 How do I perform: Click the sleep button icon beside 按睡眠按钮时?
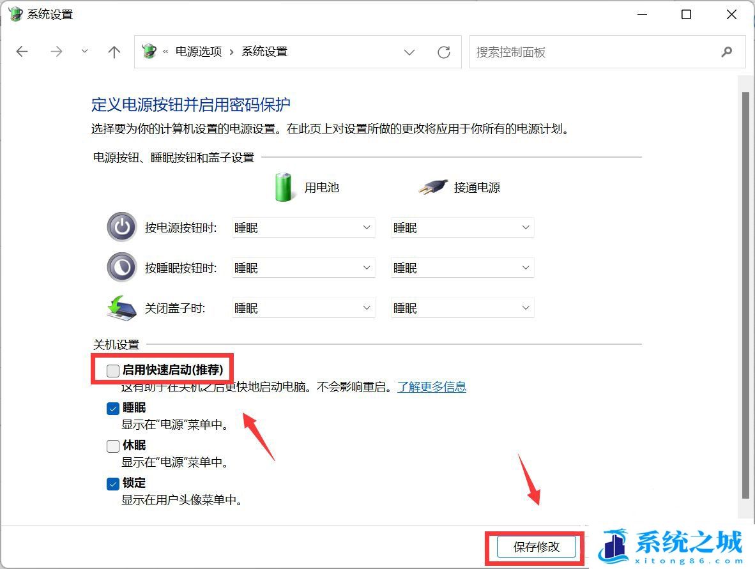tap(121, 267)
